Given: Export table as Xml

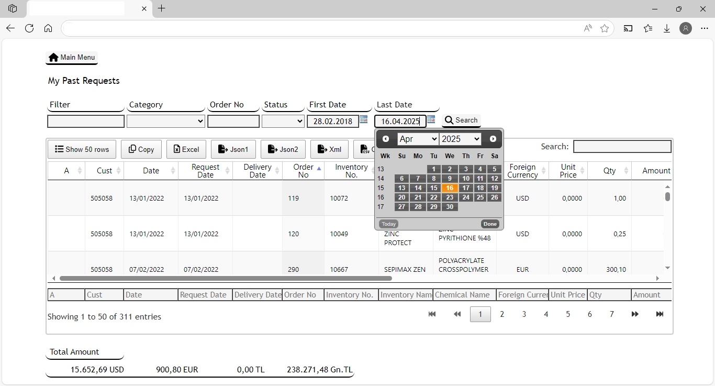Looking at the screenshot, I should click(x=329, y=149).
